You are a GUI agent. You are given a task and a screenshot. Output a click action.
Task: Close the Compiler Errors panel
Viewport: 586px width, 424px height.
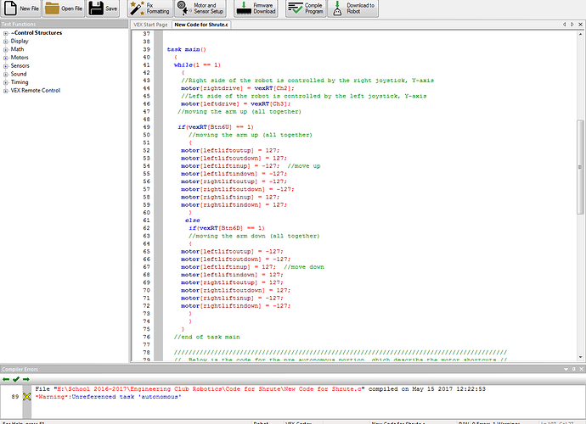[581, 369]
